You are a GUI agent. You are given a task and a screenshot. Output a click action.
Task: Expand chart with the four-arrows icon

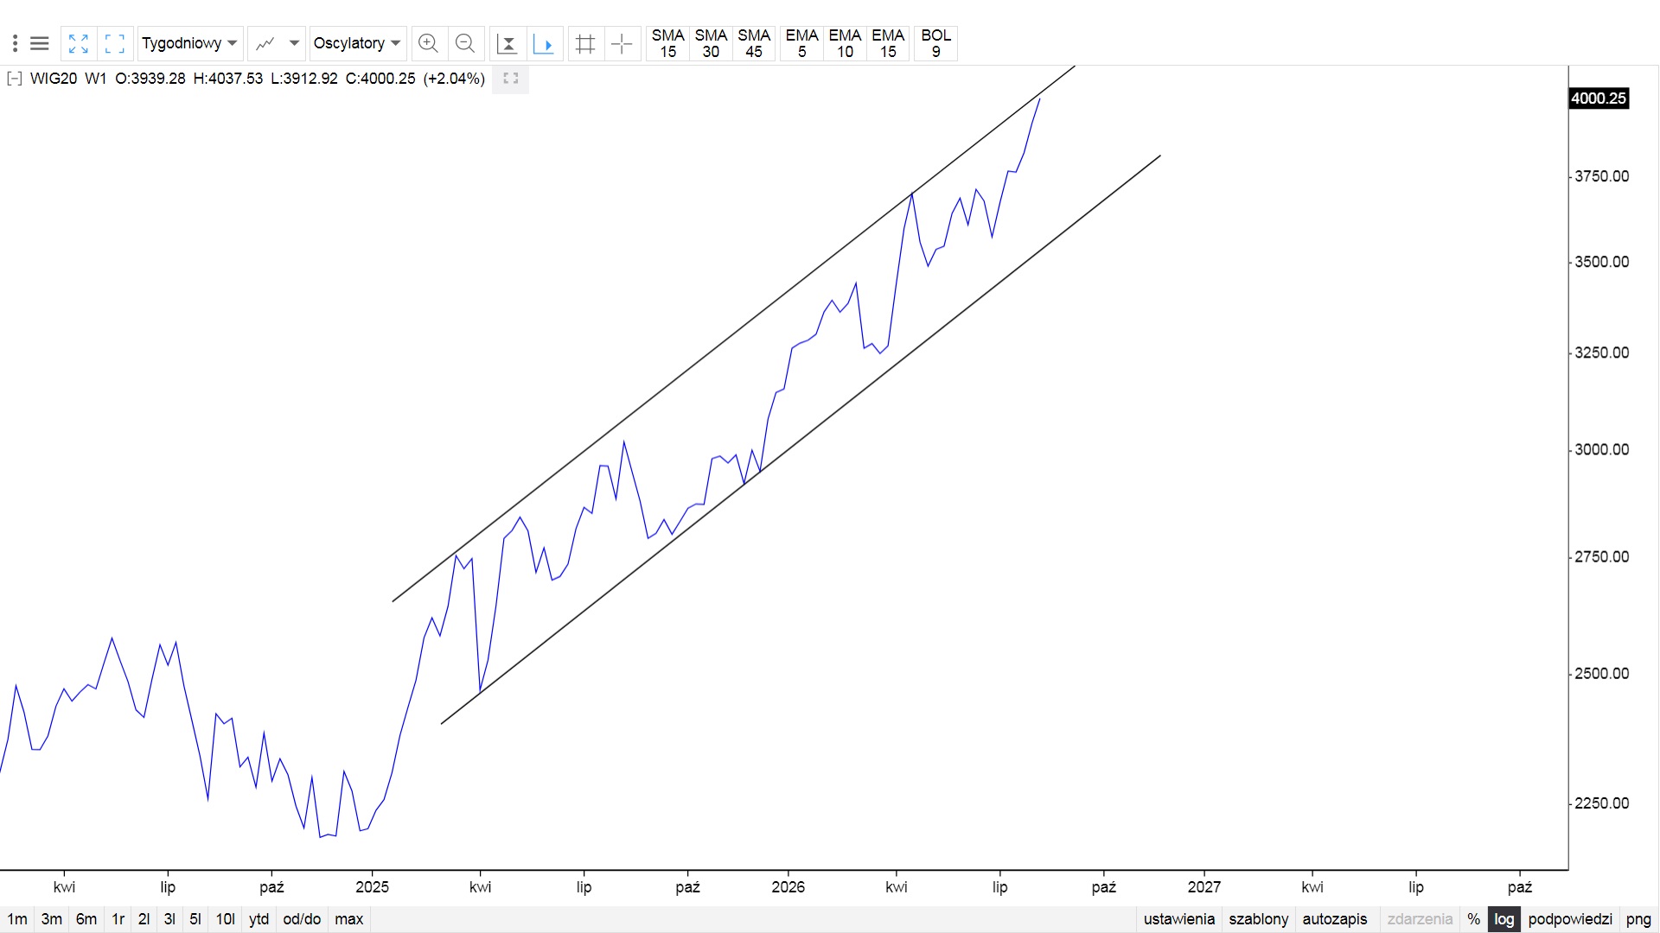point(79,43)
